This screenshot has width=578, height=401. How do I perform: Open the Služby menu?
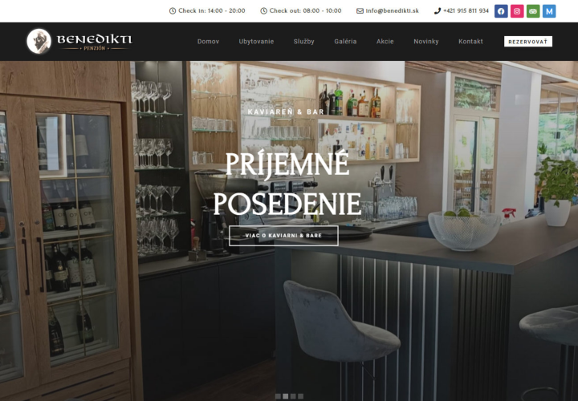pos(303,42)
